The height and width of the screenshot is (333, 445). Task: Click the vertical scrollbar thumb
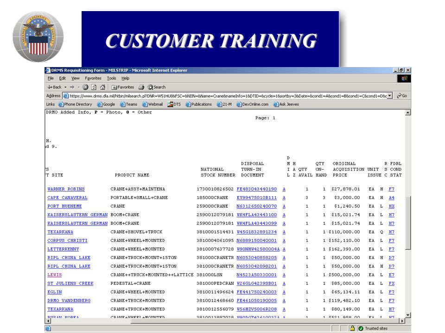(x=408, y=222)
